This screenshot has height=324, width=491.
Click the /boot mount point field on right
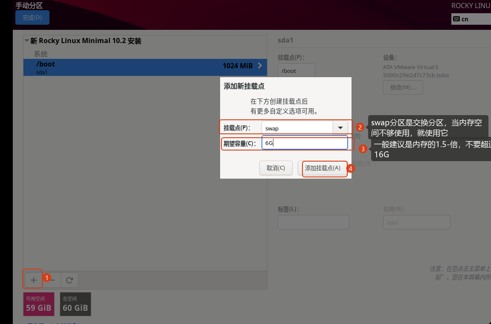click(x=296, y=71)
